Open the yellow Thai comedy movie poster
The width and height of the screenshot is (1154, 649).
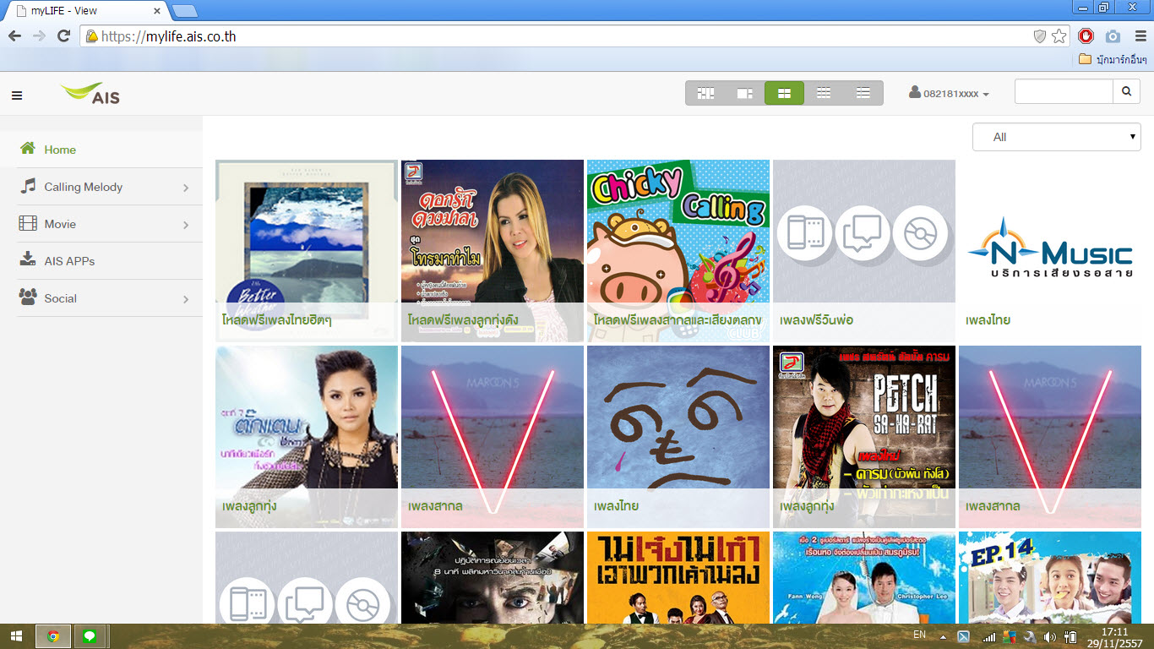(678, 578)
